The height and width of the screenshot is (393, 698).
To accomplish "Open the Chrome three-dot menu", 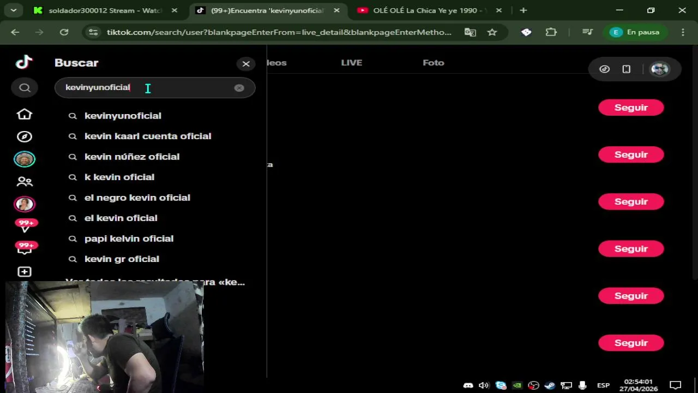I will (x=683, y=32).
